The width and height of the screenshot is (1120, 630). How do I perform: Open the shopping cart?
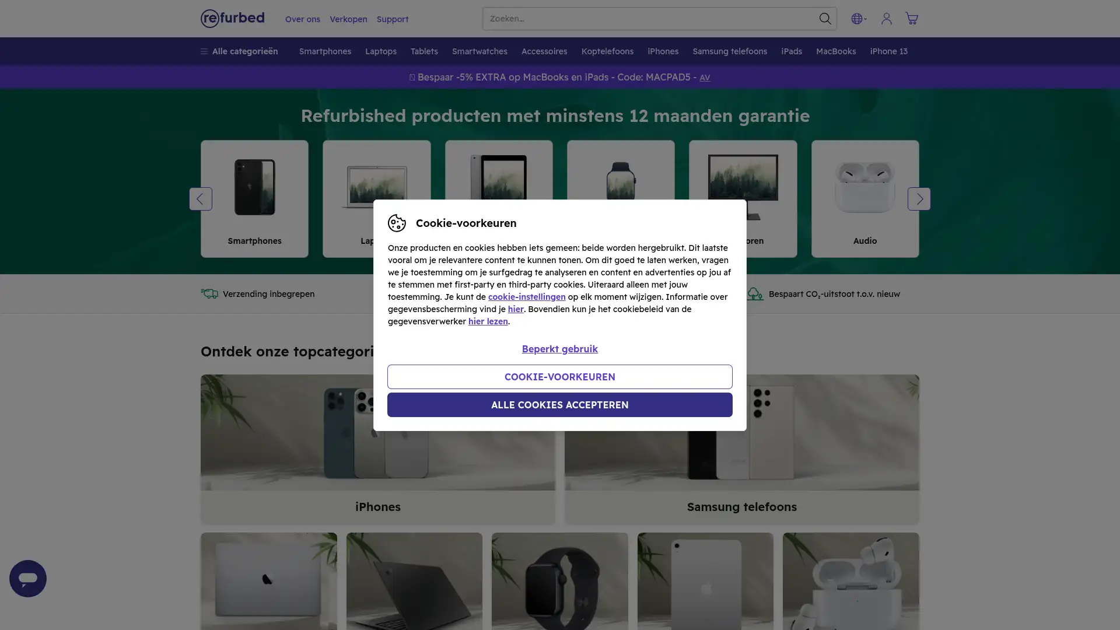coord(911,18)
